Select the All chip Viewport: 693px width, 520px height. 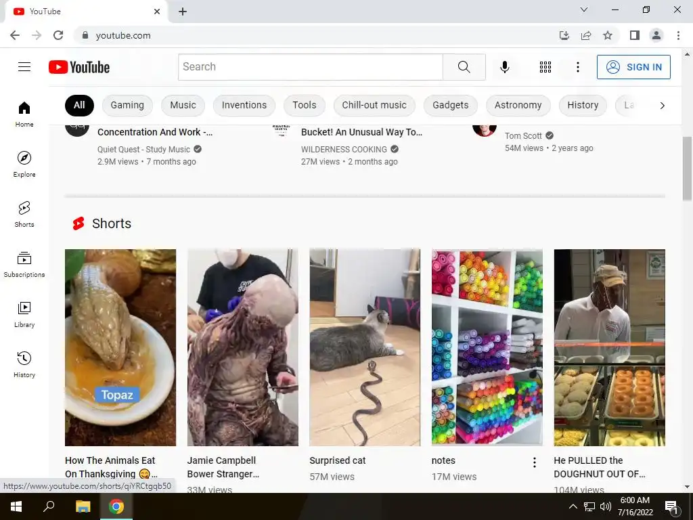pos(79,105)
